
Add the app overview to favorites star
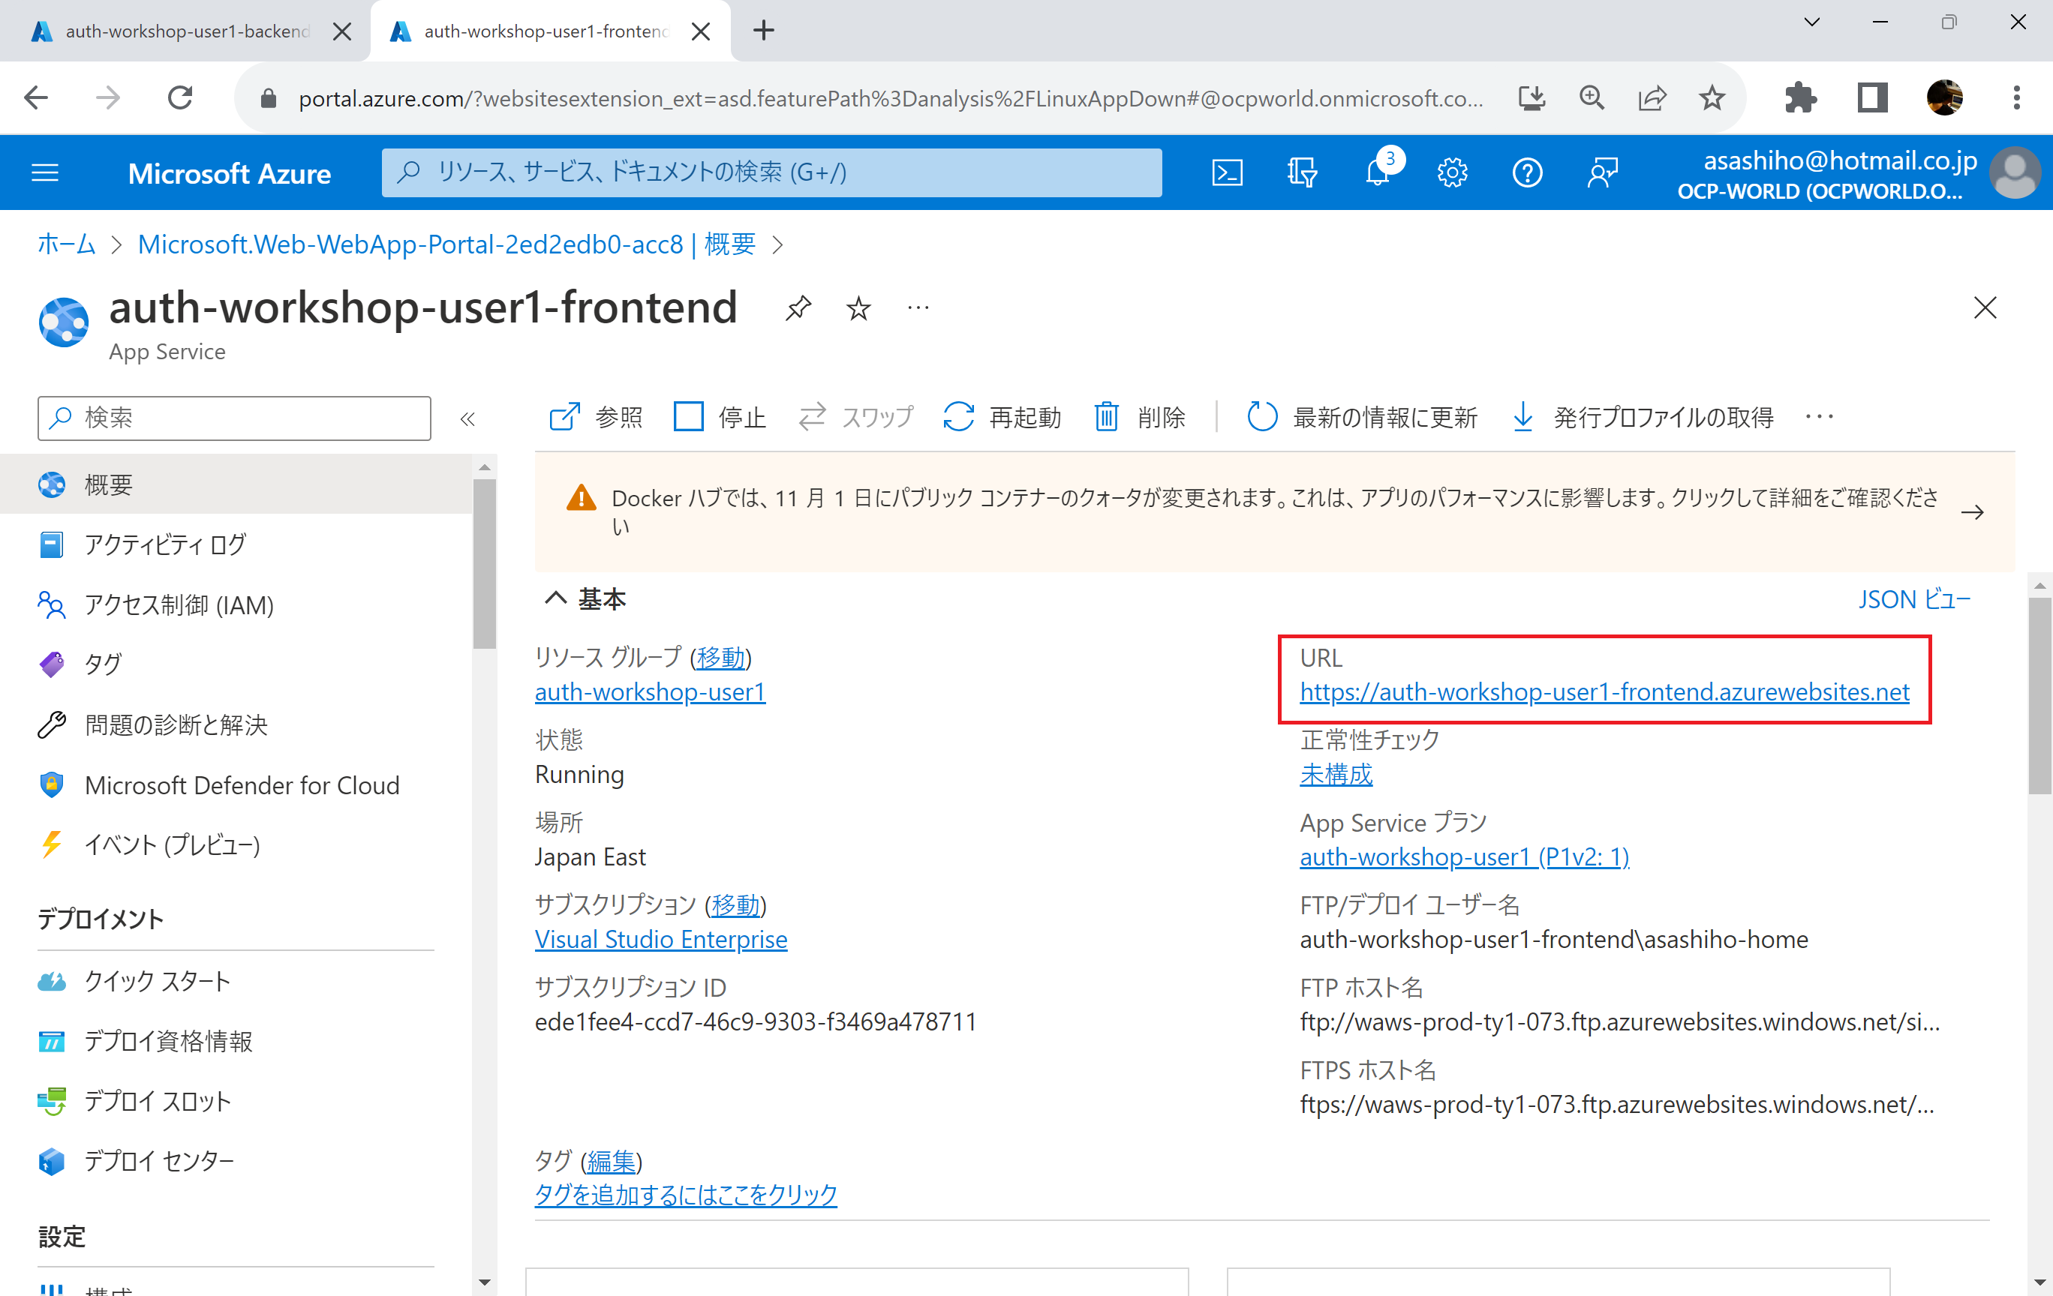(x=858, y=307)
